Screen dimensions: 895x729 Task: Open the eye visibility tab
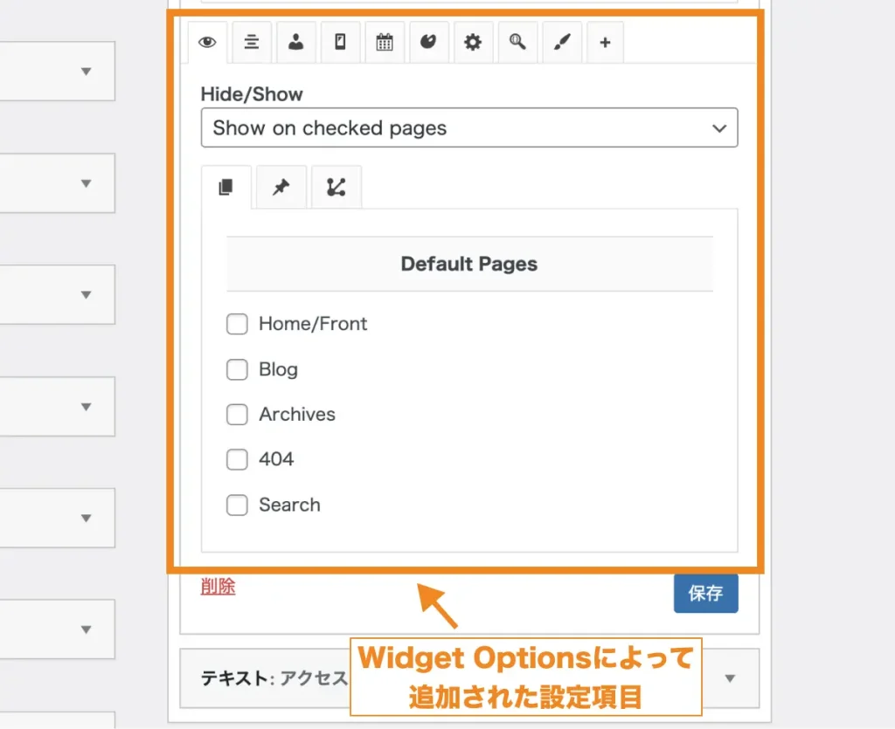coord(207,43)
